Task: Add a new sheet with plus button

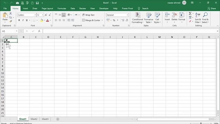Action: pyautogui.click(x=58, y=119)
